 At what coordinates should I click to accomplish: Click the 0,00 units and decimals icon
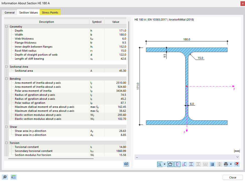(14, 177)
